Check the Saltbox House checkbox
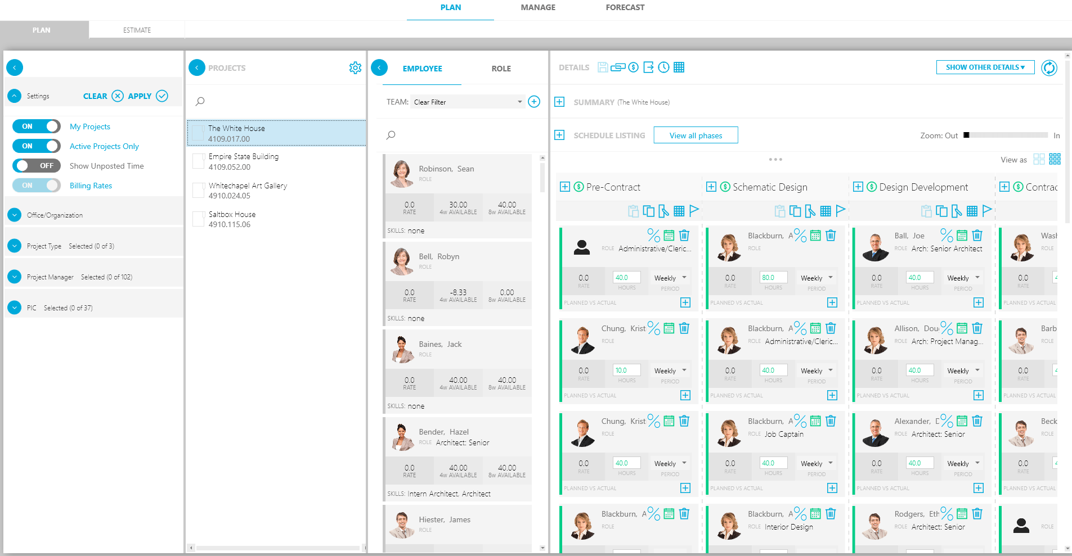Screen dimensions: 1072x556 pyautogui.click(x=198, y=219)
